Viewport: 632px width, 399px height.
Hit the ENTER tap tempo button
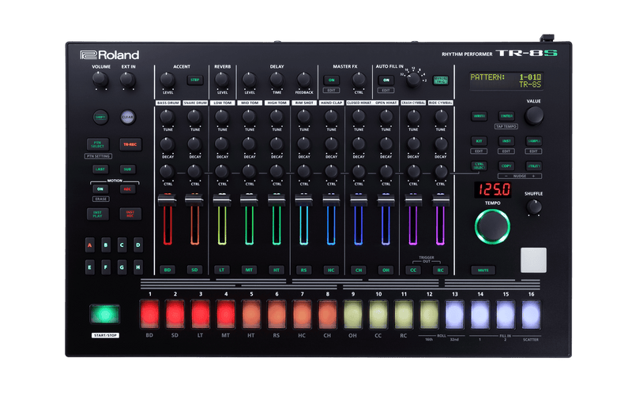506,116
